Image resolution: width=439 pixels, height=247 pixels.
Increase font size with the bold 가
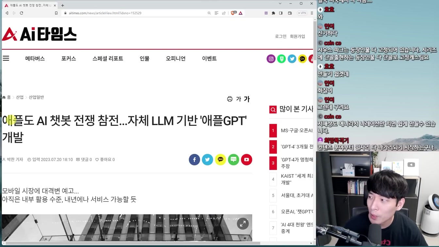click(247, 99)
